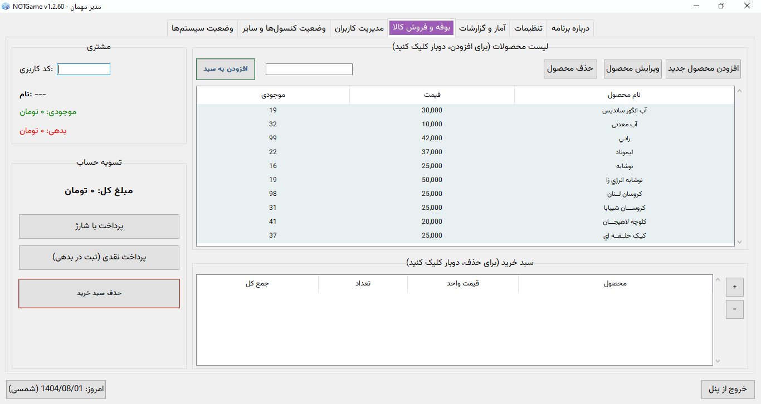761x404 pixels.
Task: Click the down arrow on the product list scrollbar
Action: (740, 242)
